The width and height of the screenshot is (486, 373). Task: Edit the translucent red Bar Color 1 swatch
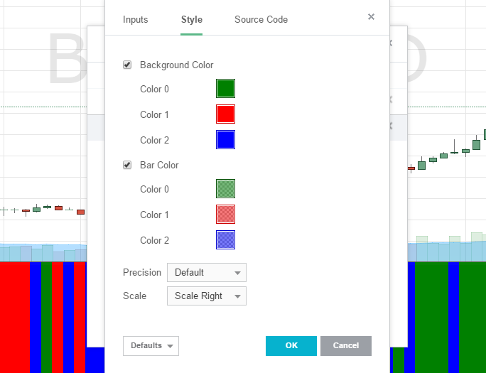225,215
